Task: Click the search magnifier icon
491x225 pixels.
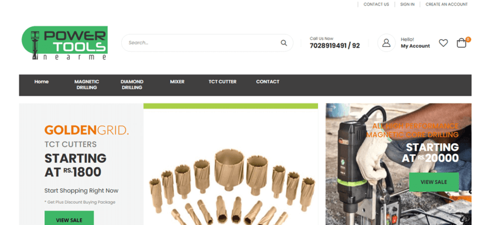Action: (x=284, y=43)
